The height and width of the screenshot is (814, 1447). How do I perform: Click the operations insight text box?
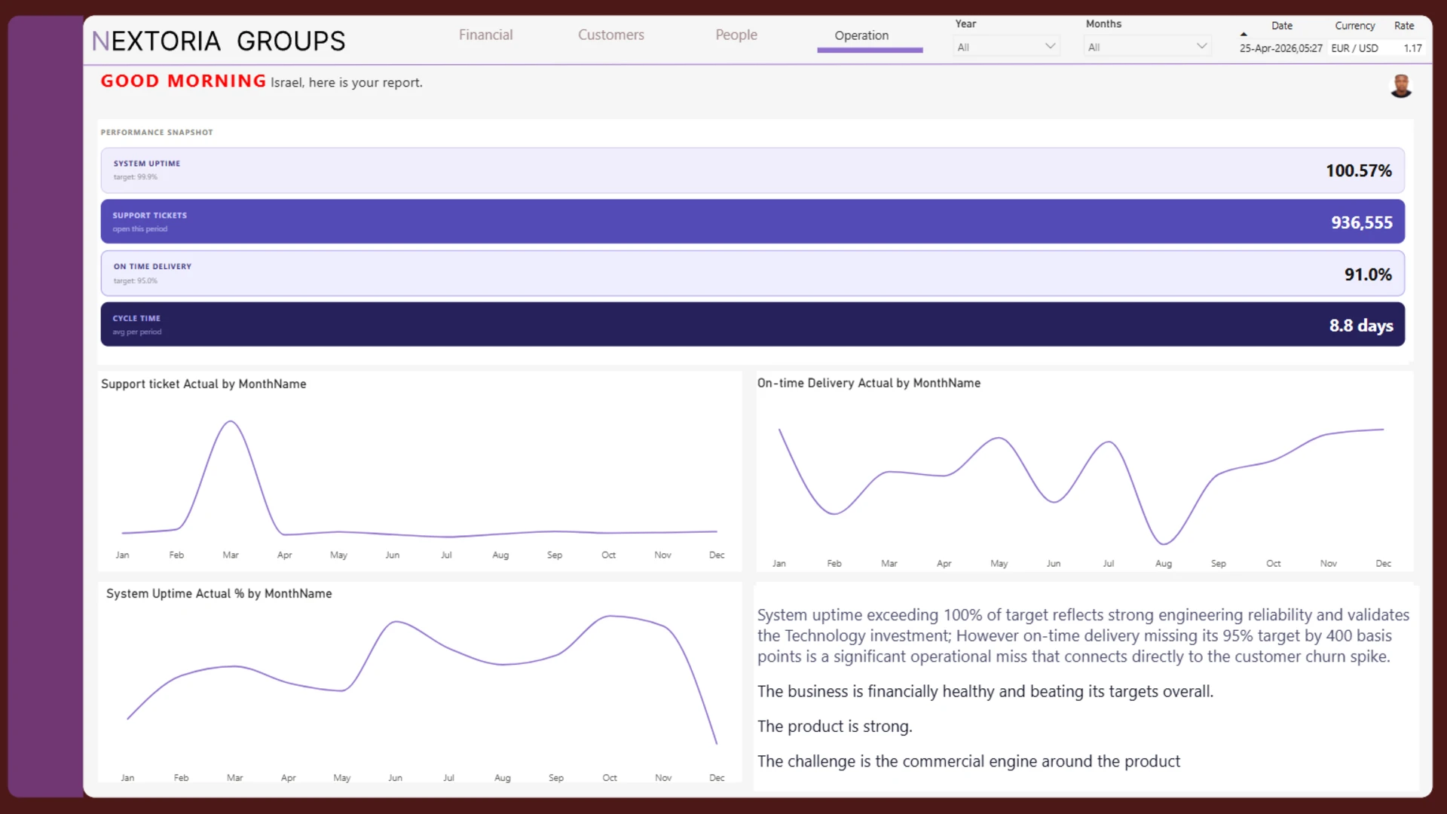[1084, 687]
